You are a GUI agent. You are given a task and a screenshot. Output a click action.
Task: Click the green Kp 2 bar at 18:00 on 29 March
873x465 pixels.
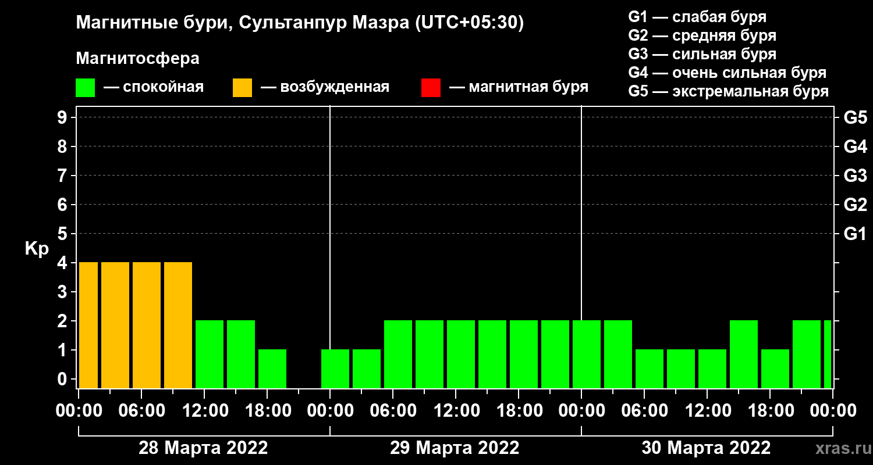click(524, 354)
